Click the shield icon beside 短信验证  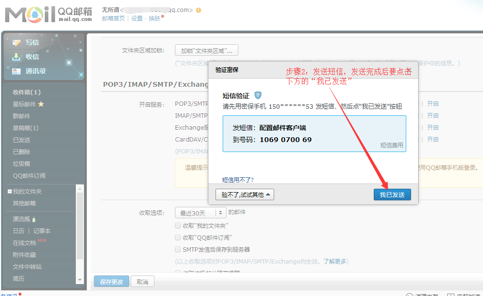click(258, 95)
